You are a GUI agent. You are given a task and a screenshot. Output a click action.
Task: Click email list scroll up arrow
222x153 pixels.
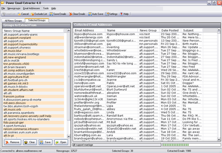[x=219, y=30]
